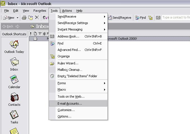Viewport: 190px width, 134px height.
Task: Expand the Macro submenu
Action: click(x=78, y=90)
